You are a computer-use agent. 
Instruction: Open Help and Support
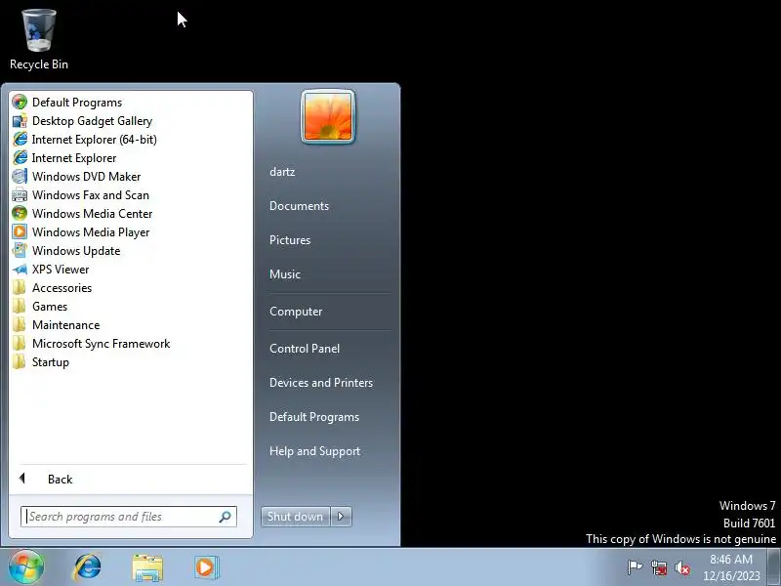pyautogui.click(x=314, y=451)
